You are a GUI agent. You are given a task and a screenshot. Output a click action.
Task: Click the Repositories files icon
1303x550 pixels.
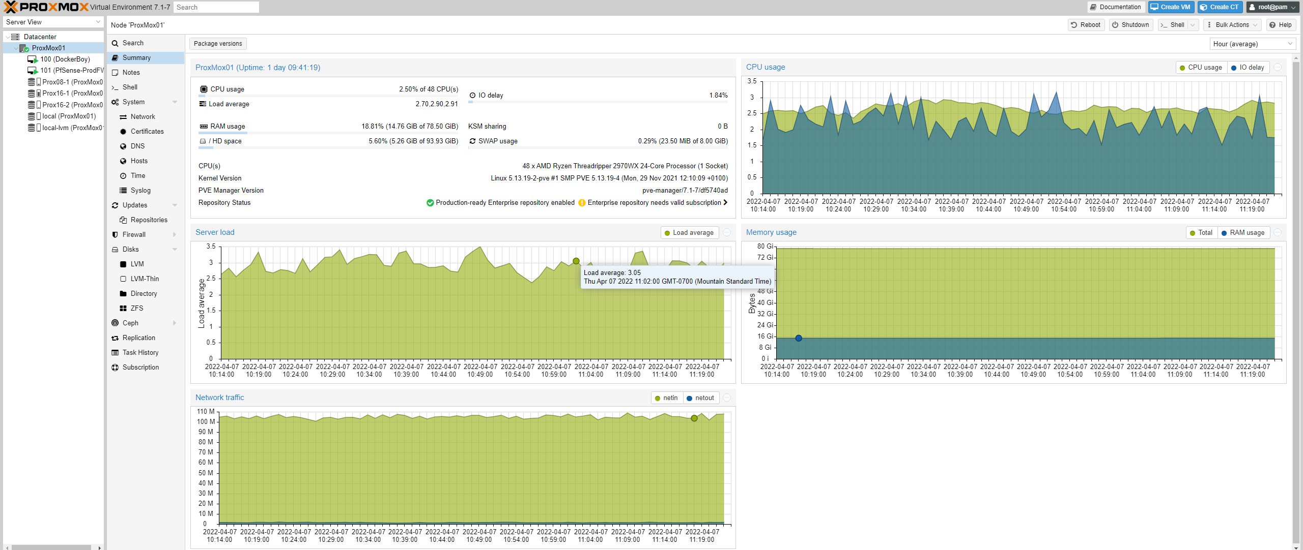point(123,220)
